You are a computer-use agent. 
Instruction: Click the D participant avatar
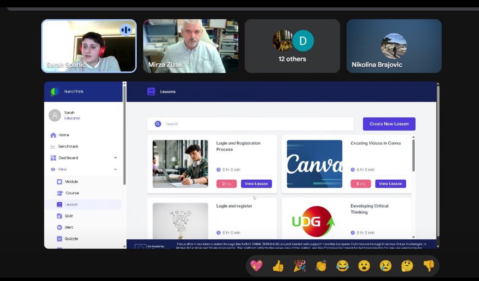(303, 40)
